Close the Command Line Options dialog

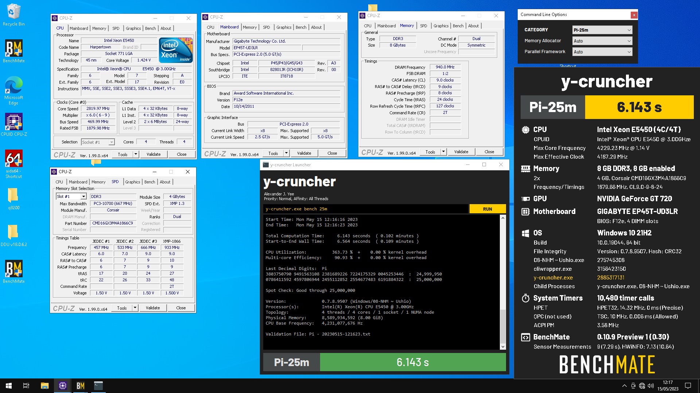634,15
